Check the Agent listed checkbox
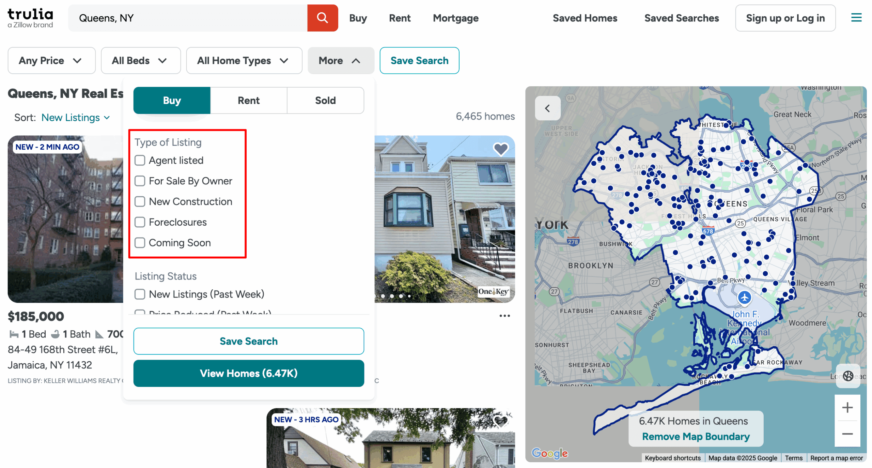The image size is (872, 468). point(140,160)
